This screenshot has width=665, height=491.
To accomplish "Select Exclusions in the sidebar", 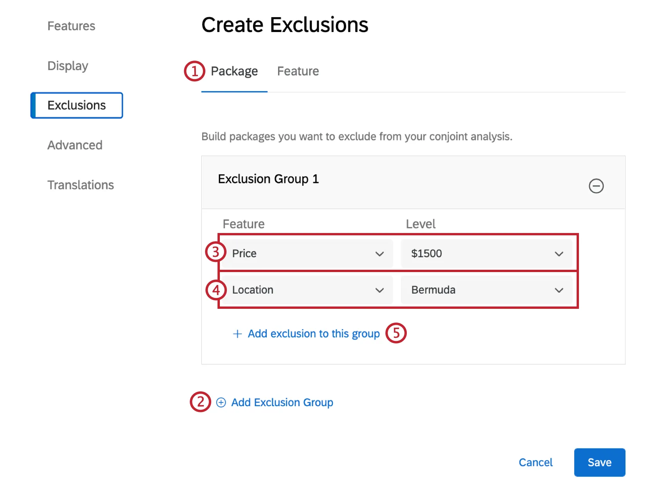I will (x=77, y=105).
